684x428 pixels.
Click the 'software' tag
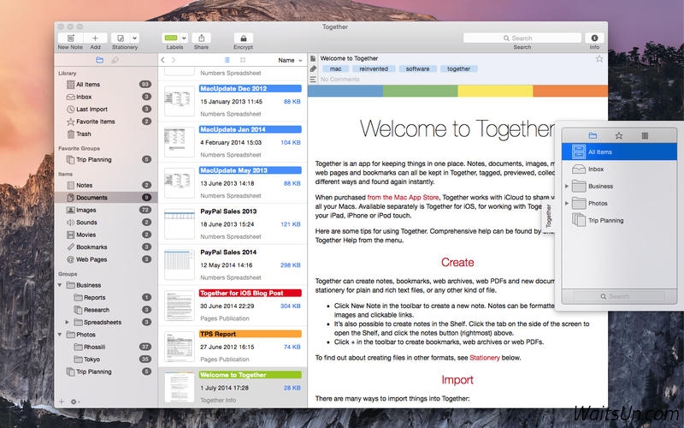pyautogui.click(x=417, y=69)
